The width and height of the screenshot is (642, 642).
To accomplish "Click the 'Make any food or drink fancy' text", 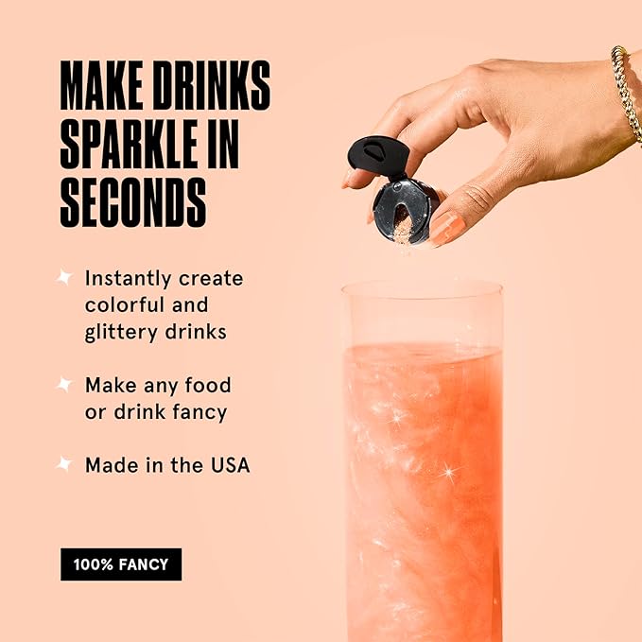I will point(158,398).
